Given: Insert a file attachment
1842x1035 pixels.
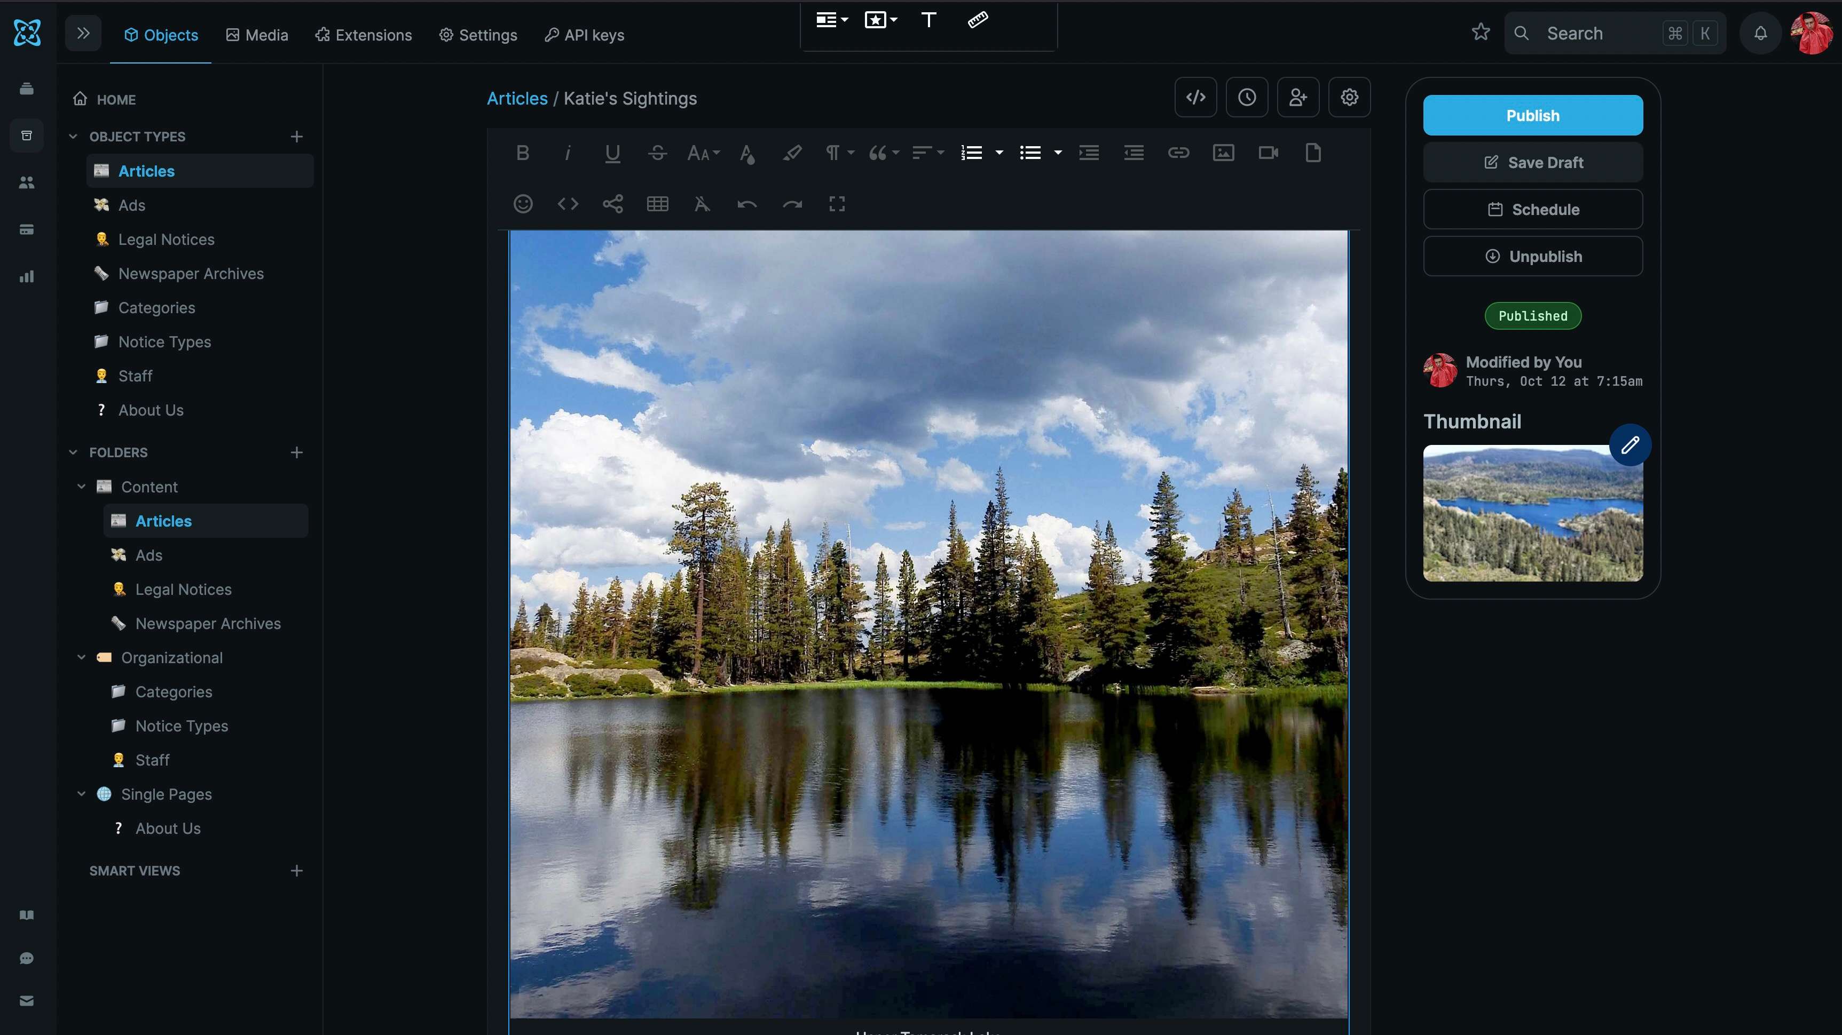Looking at the screenshot, I should 1313,153.
